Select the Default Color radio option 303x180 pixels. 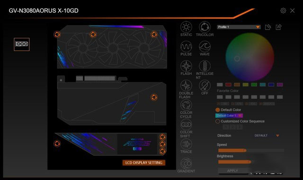[x=218, y=110]
